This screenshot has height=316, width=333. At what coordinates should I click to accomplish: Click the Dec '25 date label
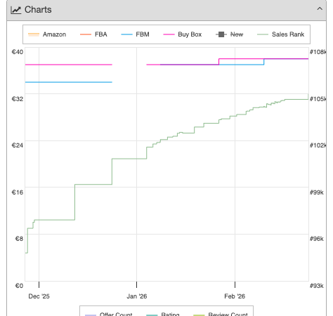pyautogui.click(x=39, y=296)
